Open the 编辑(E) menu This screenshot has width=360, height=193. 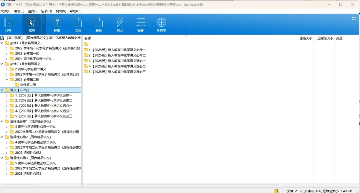(19, 11)
